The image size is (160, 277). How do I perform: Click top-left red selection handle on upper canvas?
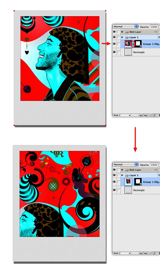tap(14, 11)
